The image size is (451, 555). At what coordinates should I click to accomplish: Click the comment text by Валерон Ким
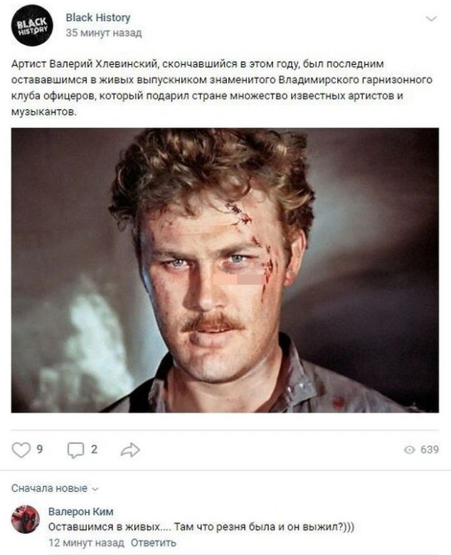201,527
